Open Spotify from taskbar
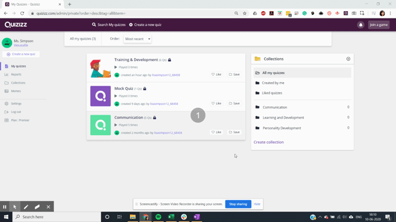Image resolution: width=396 pixels, height=222 pixels. 158,216
